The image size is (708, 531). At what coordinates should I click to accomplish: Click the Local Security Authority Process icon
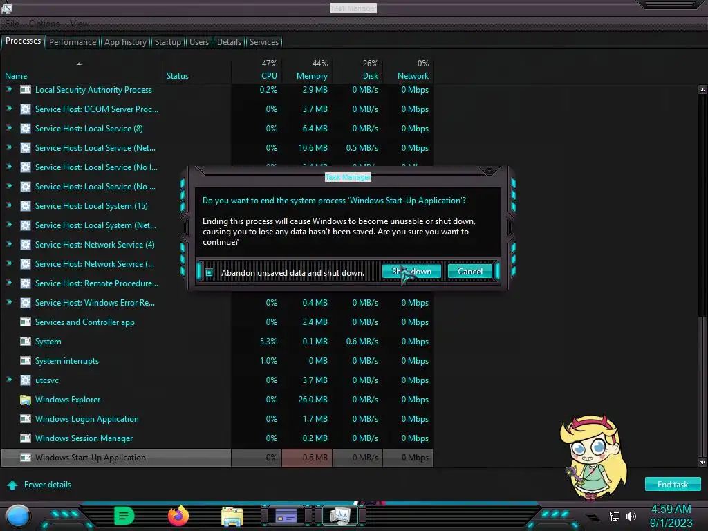pos(26,90)
